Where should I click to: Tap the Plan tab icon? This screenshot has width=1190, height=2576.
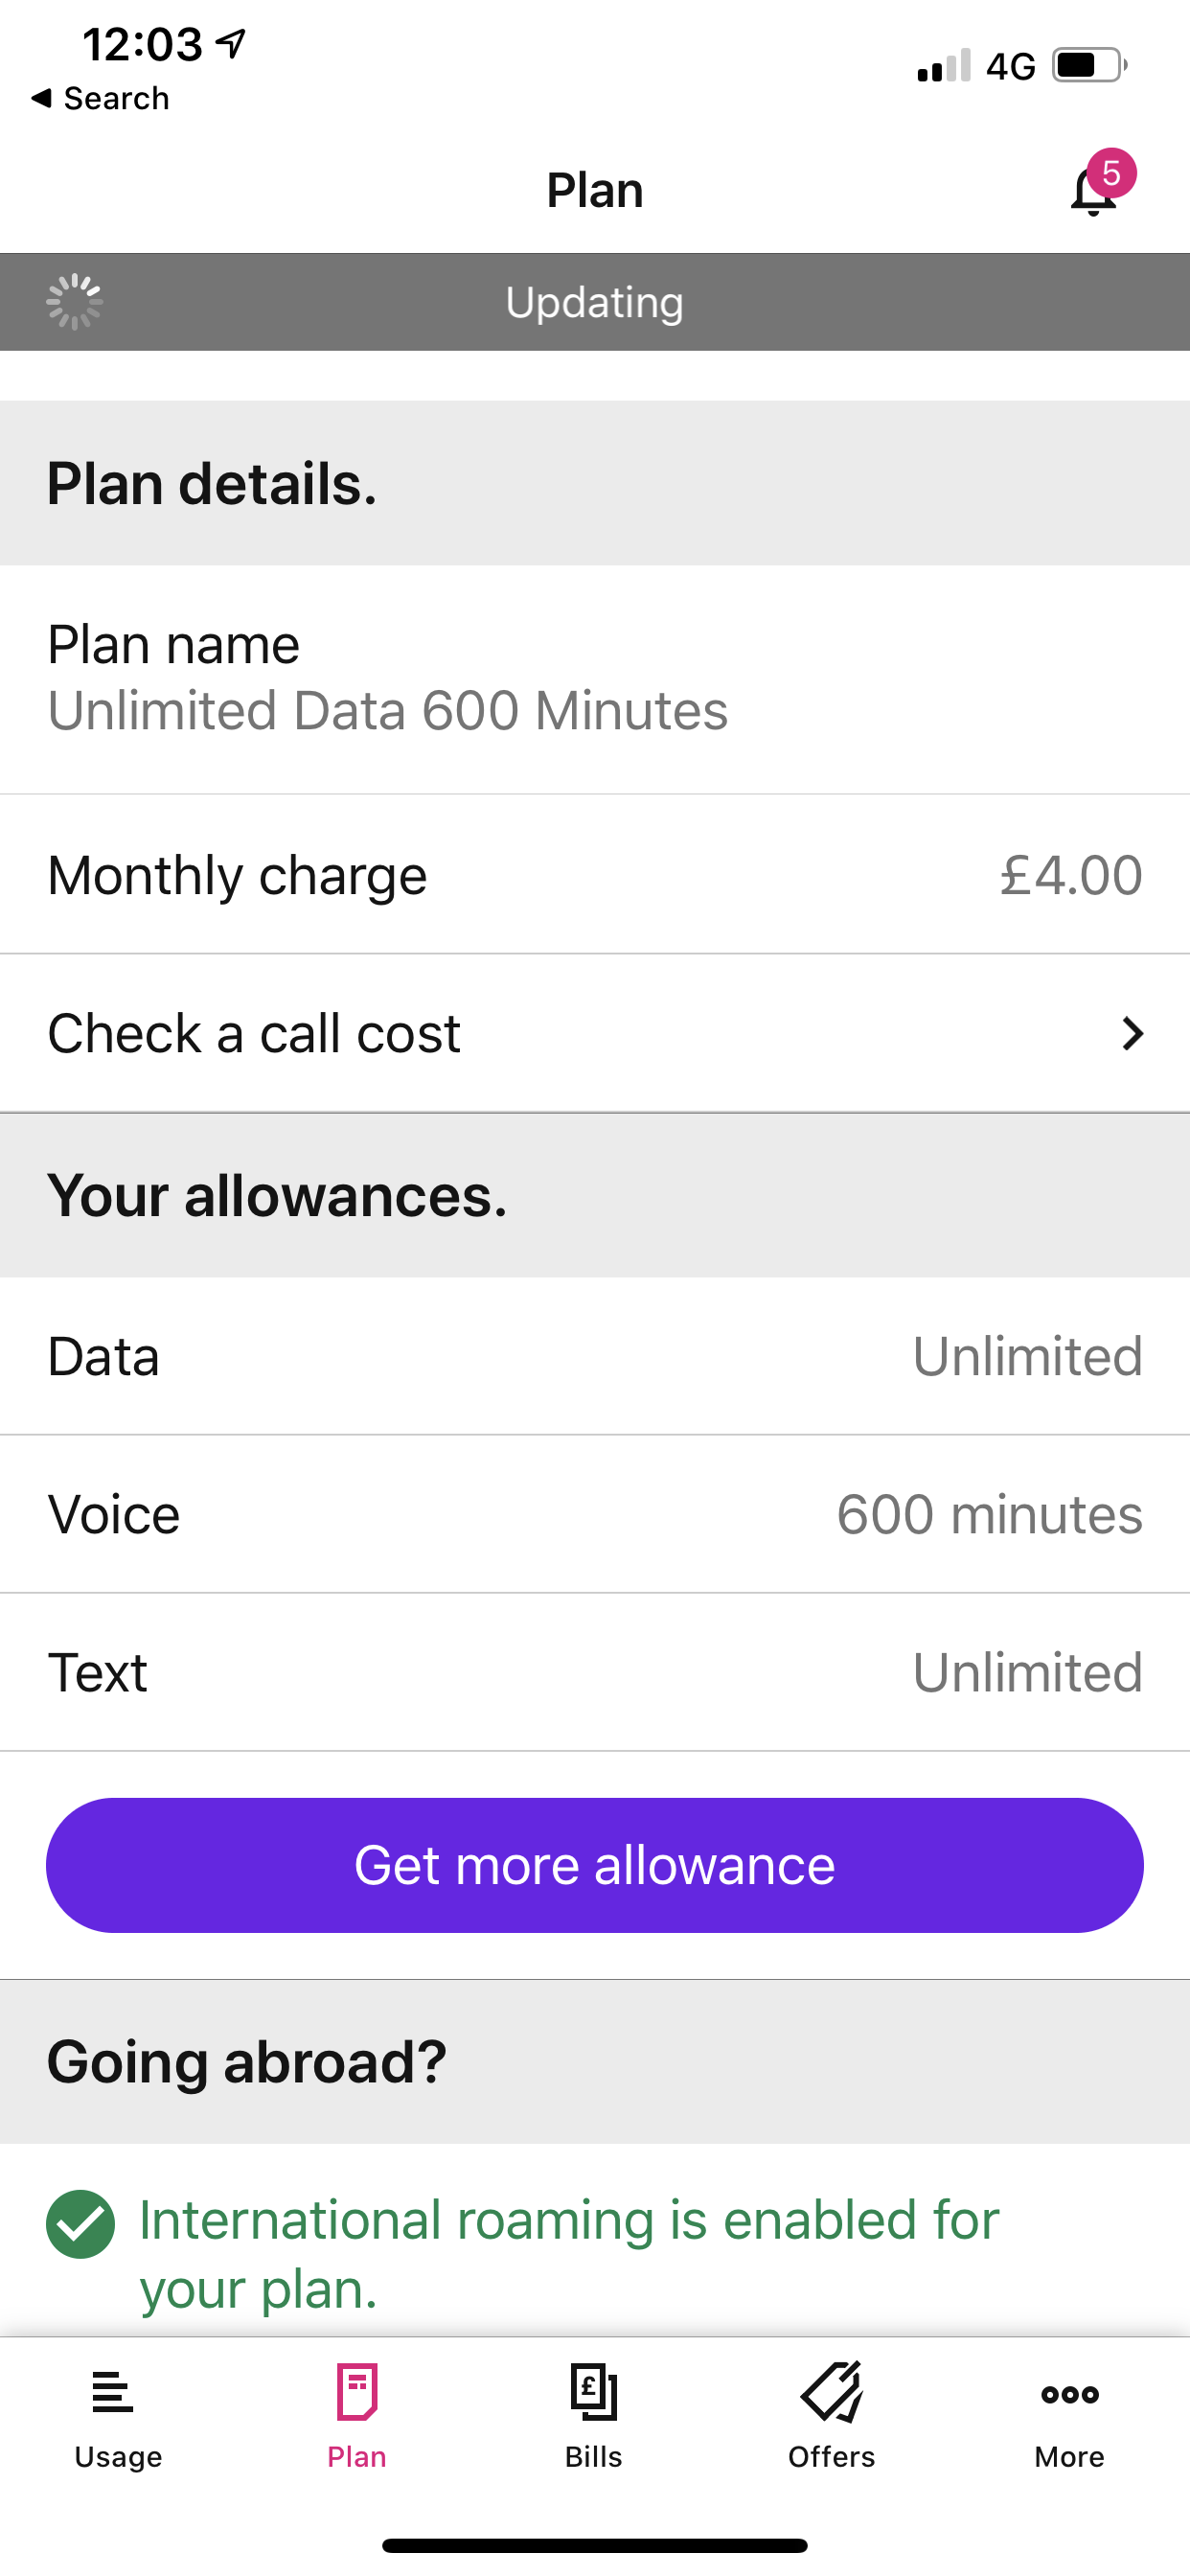coord(357,2392)
